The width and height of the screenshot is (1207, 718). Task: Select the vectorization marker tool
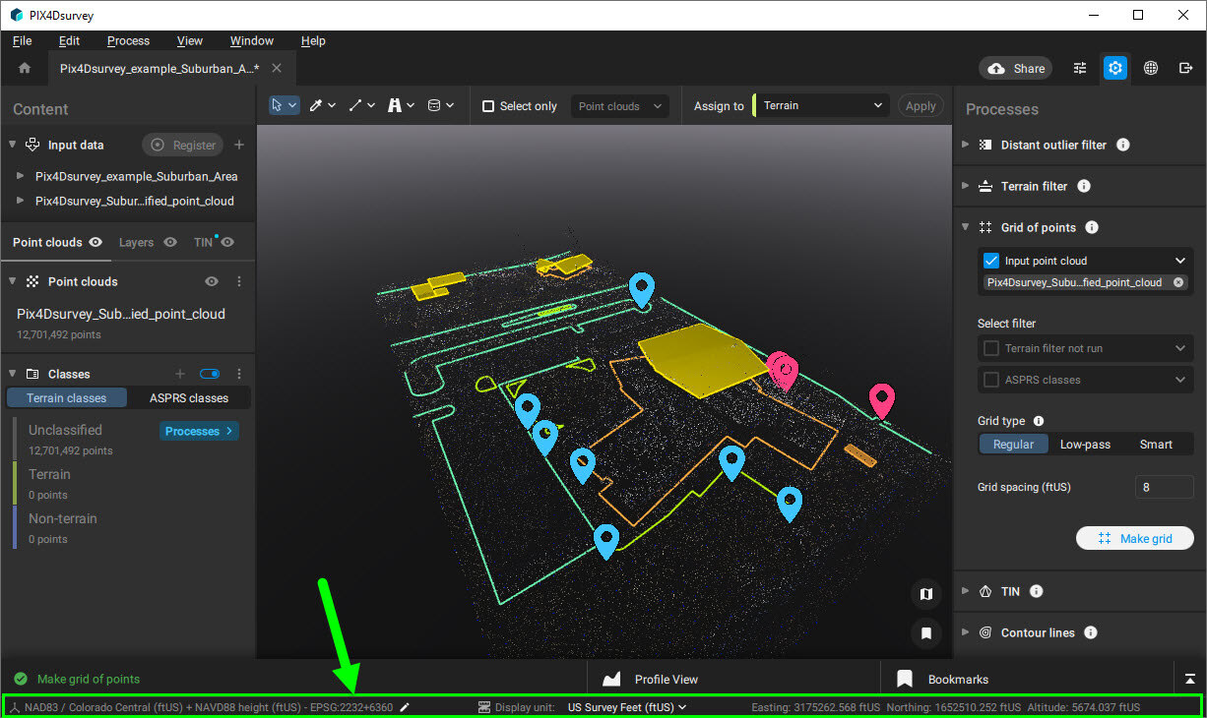tap(316, 105)
